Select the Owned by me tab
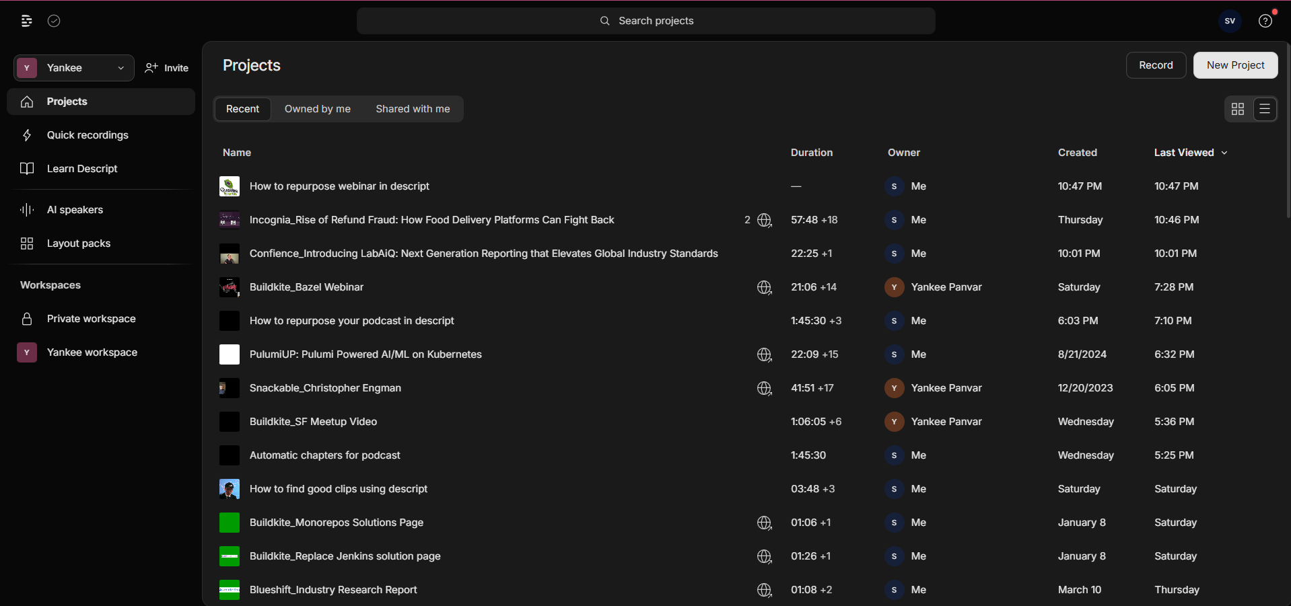This screenshot has height=606, width=1291. coord(317,109)
